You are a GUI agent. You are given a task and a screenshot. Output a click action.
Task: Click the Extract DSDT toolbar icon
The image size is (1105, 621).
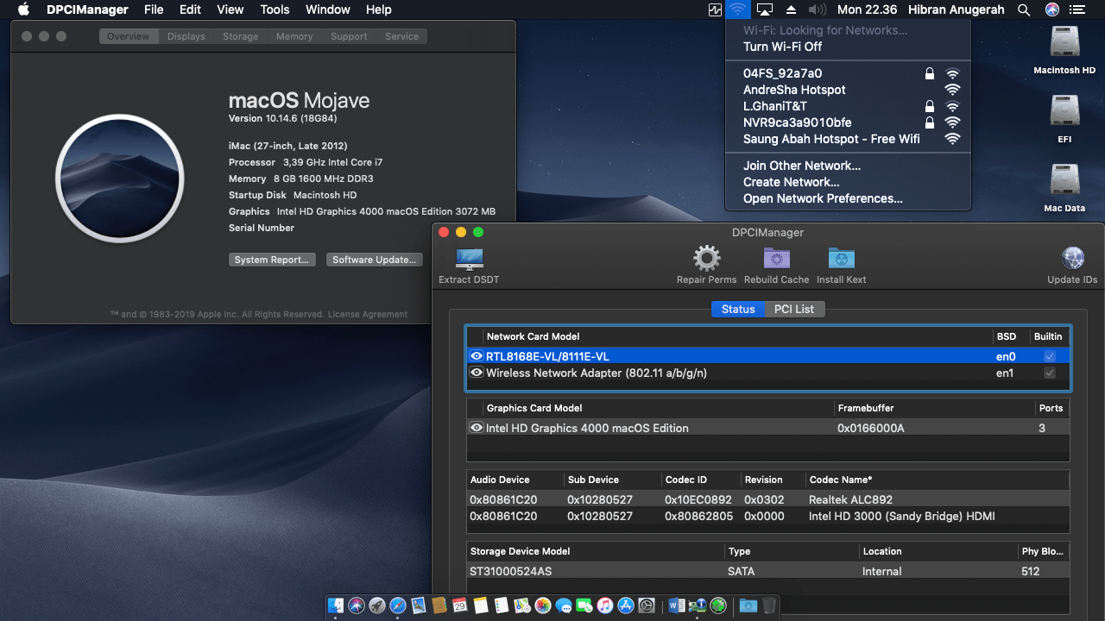pyautogui.click(x=469, y=259)
